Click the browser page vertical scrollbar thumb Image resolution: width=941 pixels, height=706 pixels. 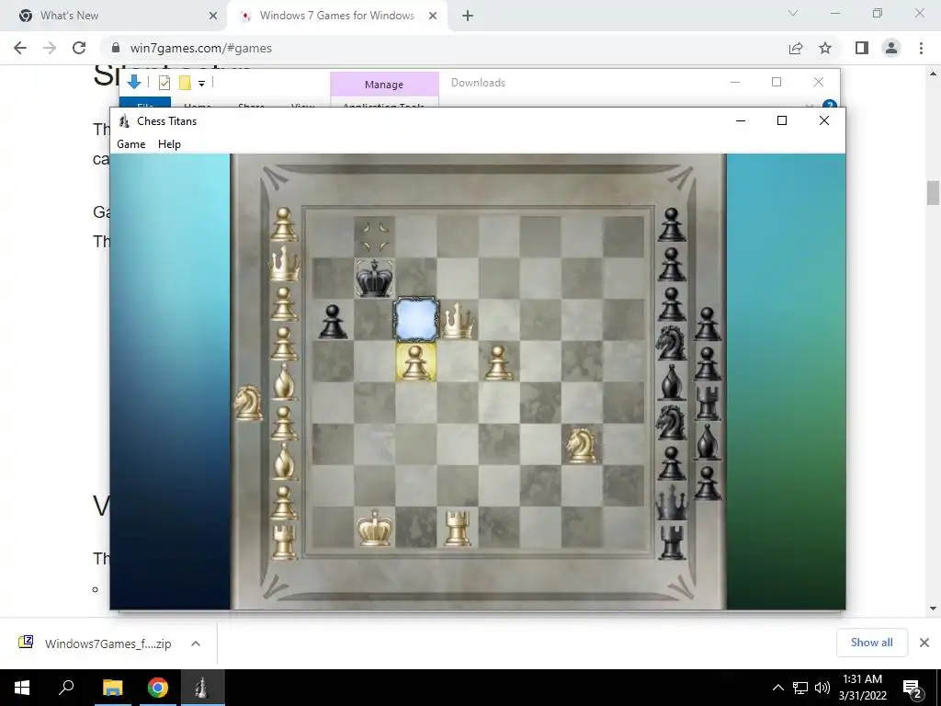coord(933,193)
